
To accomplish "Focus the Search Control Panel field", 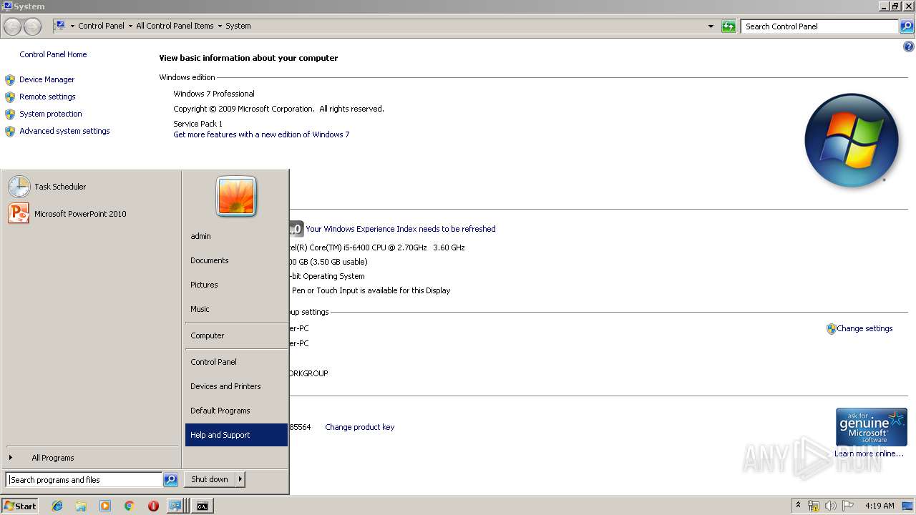I will pyautogui.click(x=820, y=26).
